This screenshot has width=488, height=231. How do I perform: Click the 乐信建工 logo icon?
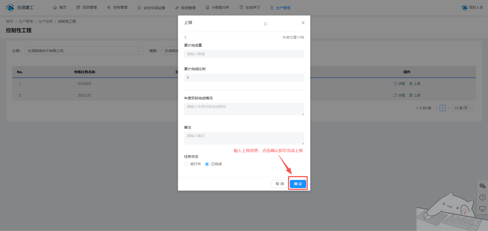click(x=10, y=8)
